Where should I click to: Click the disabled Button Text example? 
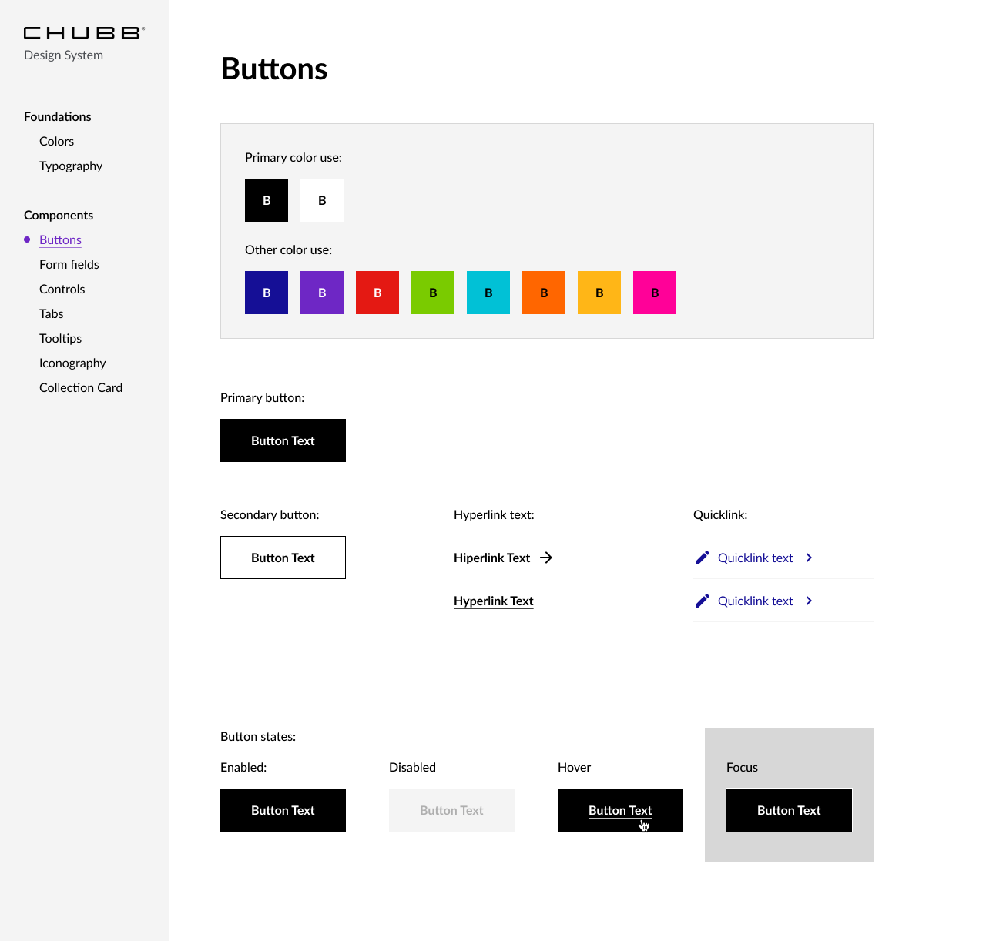tap(451, 810)
